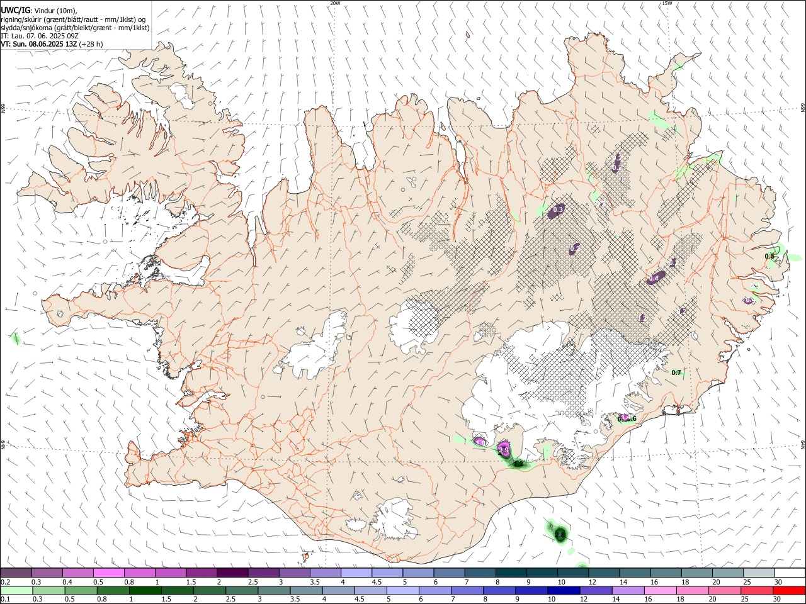The image size is (806, 604).
Task: Click the round white Hofsjökull glacier
Action: pyautogui.click(x=414, y=326)
